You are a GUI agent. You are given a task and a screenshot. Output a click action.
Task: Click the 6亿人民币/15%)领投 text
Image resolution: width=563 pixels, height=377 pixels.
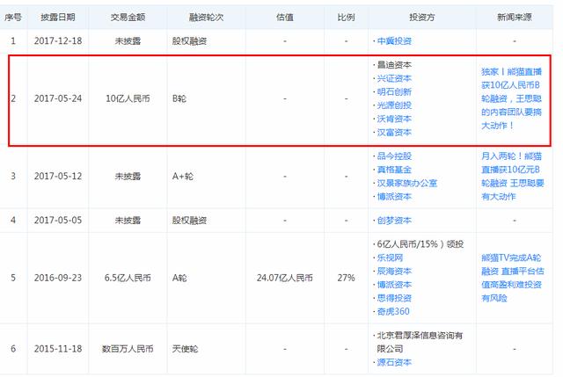pyautogui.click(x=420, y=244)
